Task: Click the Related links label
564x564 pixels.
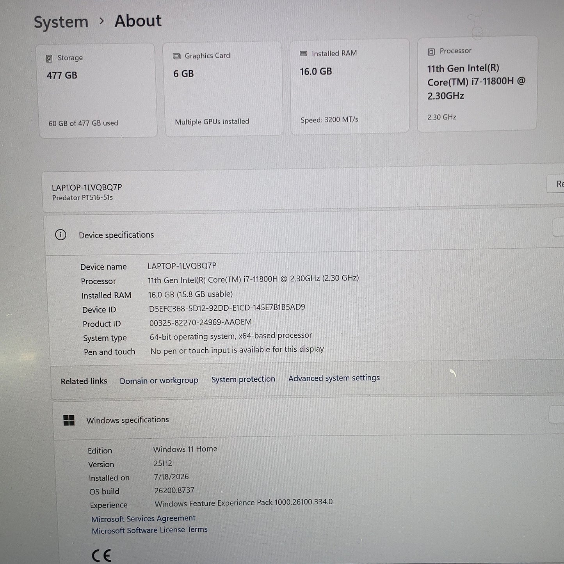Action: (84, 381)
